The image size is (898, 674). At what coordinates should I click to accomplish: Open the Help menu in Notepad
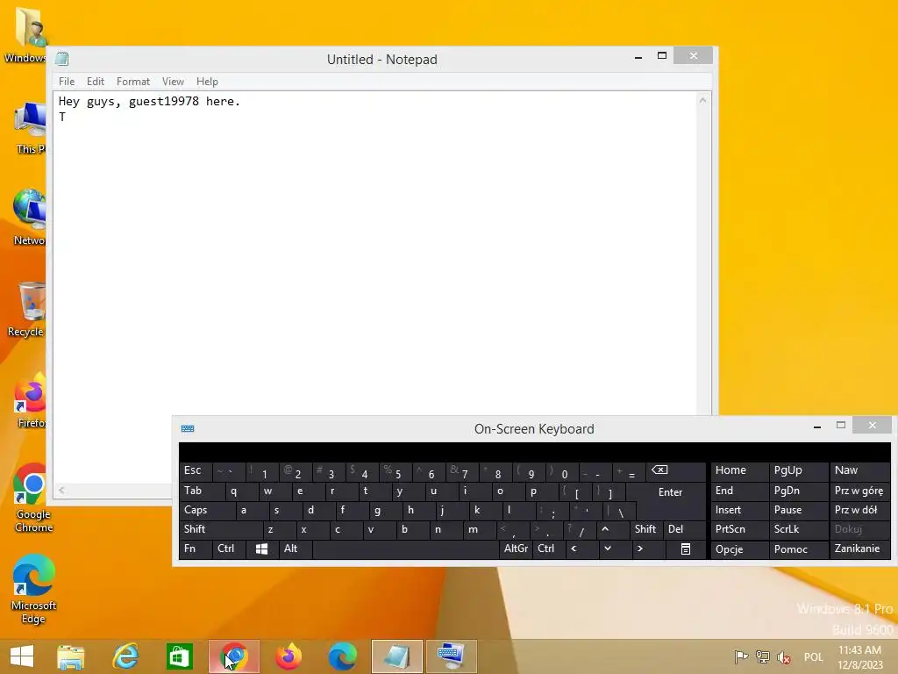(x=207, y=82)
